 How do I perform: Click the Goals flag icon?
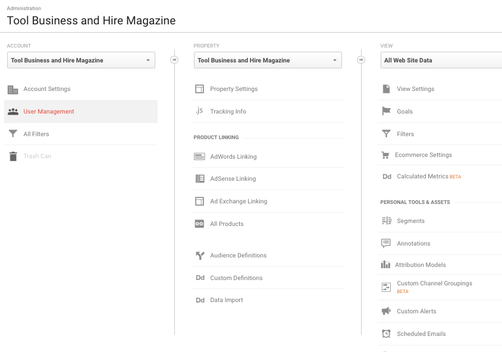pyautogui.click(x=387, y=111)
